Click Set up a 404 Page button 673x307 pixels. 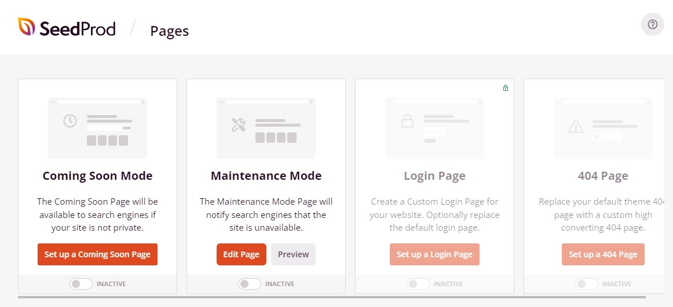click(x=603, y=254)
